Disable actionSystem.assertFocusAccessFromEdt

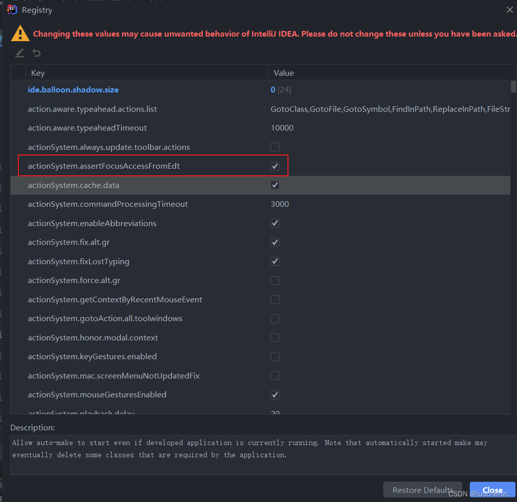275,166
